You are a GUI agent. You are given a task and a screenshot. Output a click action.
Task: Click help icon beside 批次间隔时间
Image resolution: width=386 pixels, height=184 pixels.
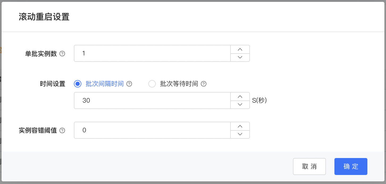tap(129, 84)
